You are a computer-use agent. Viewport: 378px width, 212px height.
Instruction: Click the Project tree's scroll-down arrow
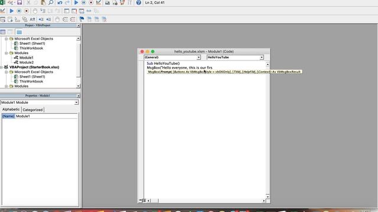click(x=78, y=86)
